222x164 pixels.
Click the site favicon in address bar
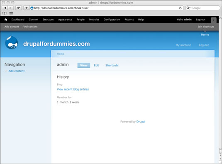point(32,8)
